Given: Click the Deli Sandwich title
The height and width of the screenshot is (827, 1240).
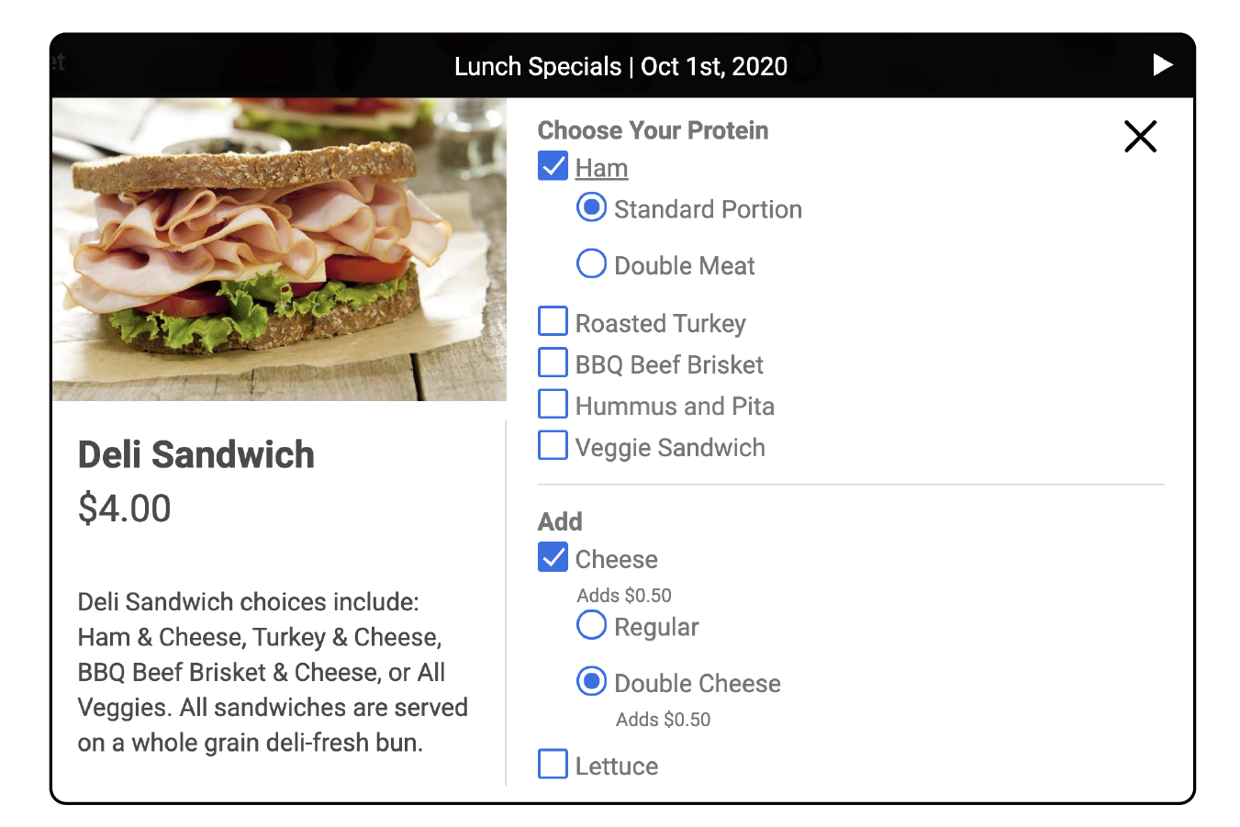Looking at the screenshot, I should (195, 455).
